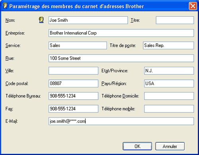Image resolution: width=199 pixels, height=155 pixels.
Task: Click the Nom: label
Action: tap(10, 20)
